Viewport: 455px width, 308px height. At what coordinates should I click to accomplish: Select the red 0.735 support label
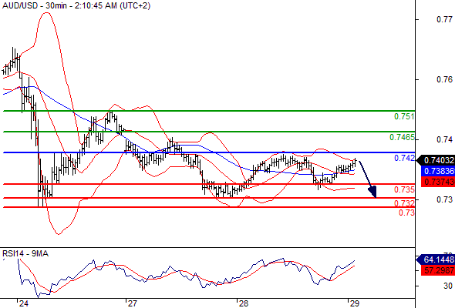404,189
